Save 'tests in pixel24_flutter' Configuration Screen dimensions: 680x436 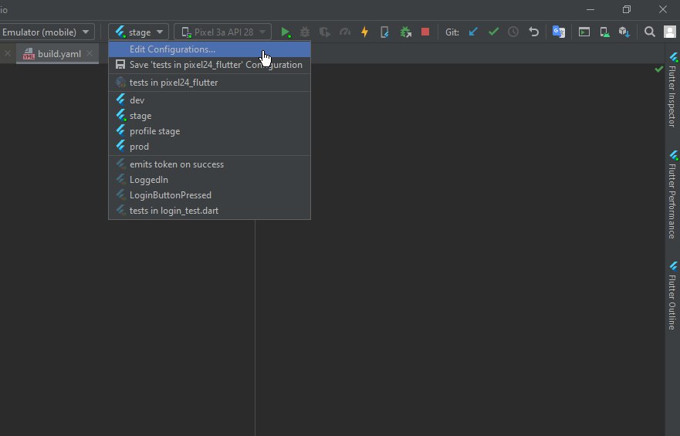[x=209, y=65]
